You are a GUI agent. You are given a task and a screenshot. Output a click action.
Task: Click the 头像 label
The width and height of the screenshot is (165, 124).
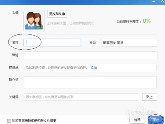coord(15,13)
